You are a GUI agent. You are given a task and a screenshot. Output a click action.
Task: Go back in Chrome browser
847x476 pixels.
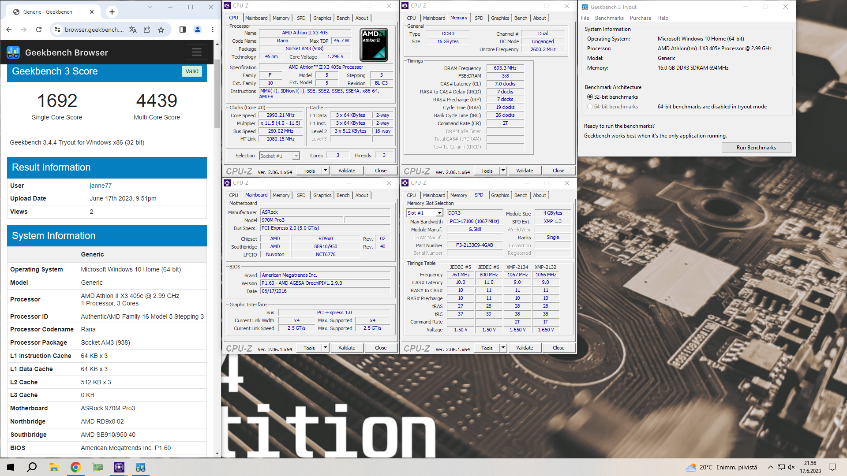[9, 30]
